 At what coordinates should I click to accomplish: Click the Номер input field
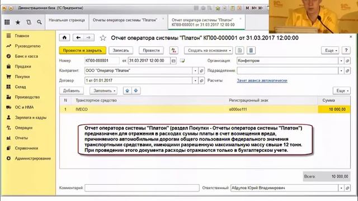pyautogui.click(x=102, y=61)
